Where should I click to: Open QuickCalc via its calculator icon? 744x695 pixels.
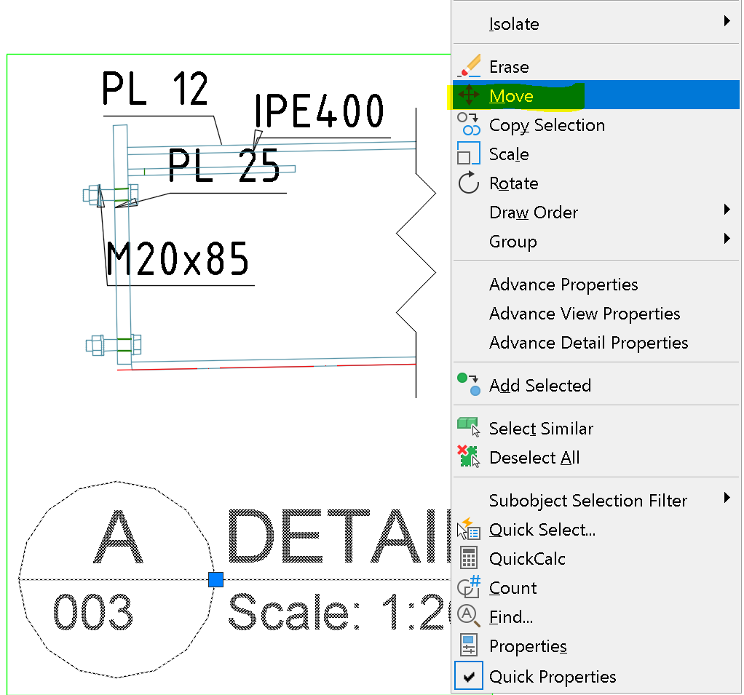(x=470, y=558)
